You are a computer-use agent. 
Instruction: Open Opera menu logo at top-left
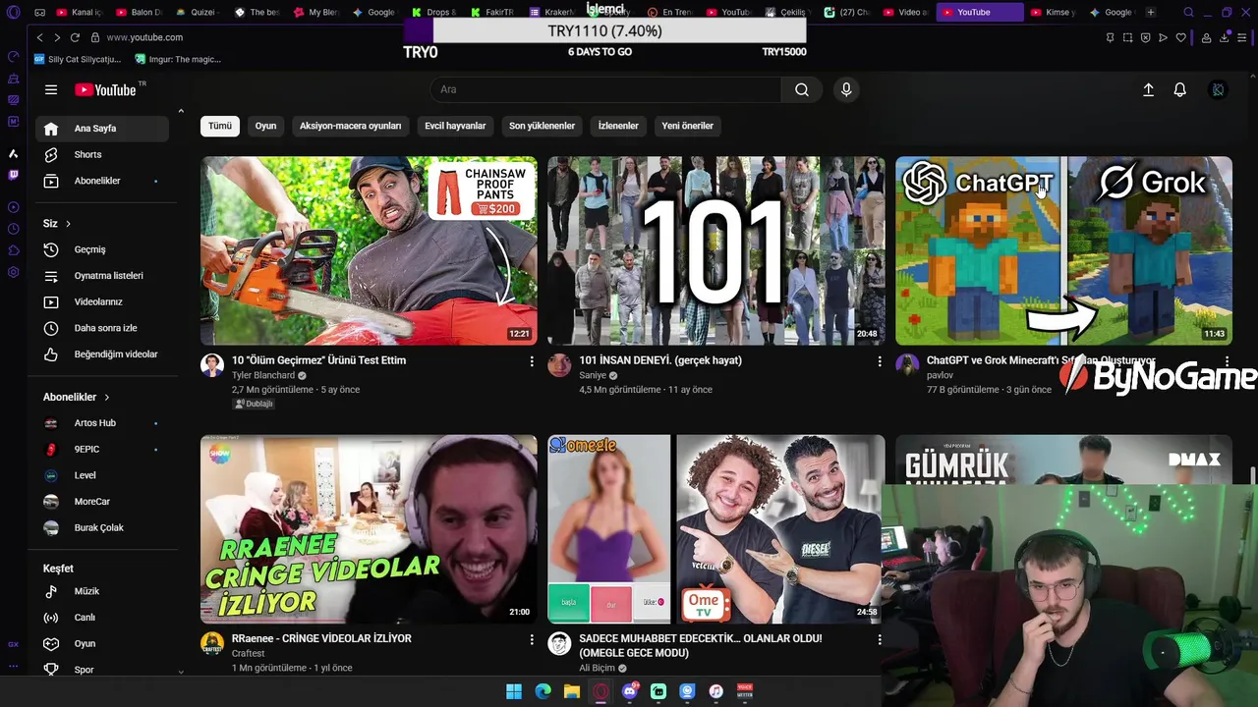[13, 13]
